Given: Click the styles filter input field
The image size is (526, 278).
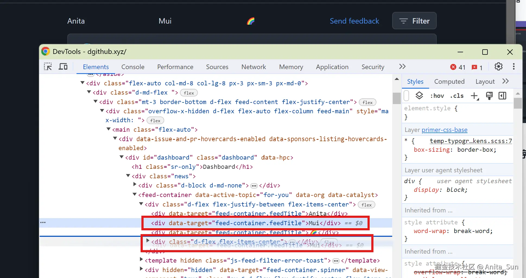Looking at the screenshot, I should click(406, 96).
